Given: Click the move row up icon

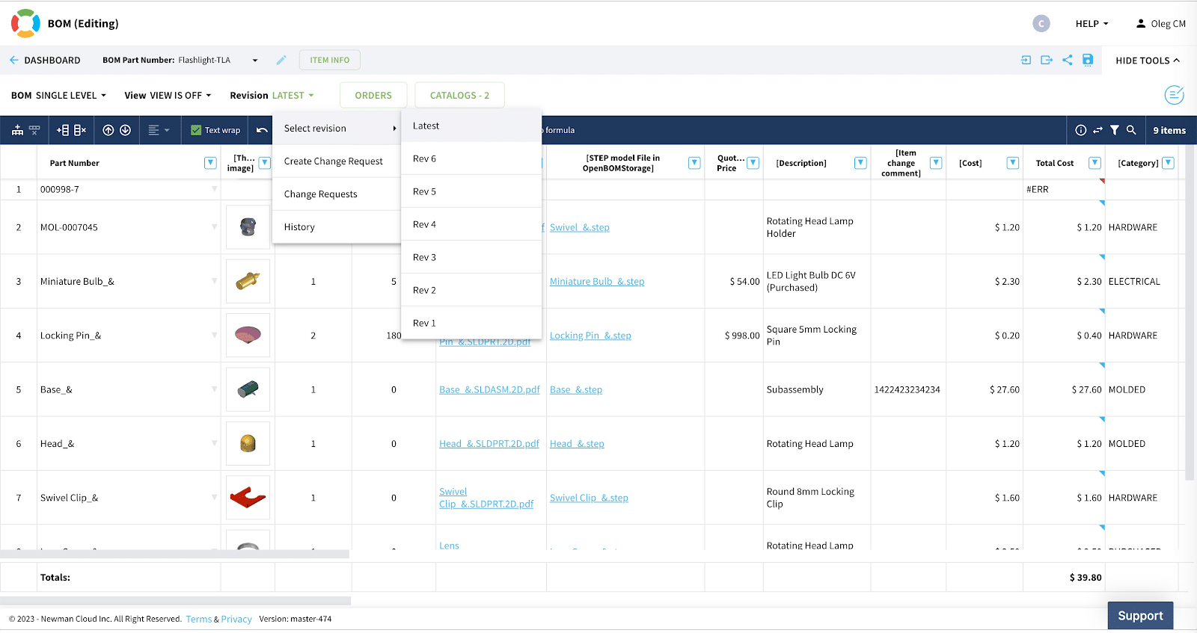Looking at the screenshot, I should click(108, 130).
